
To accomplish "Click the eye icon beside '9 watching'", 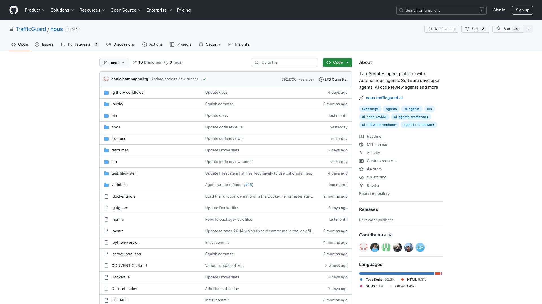I will click(361, 177).
